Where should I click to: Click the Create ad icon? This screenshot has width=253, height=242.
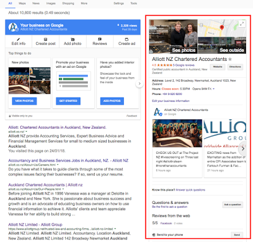(x=126, y=39)
